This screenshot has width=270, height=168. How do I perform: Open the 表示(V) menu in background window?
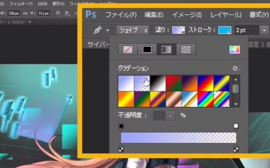point(58,4)
